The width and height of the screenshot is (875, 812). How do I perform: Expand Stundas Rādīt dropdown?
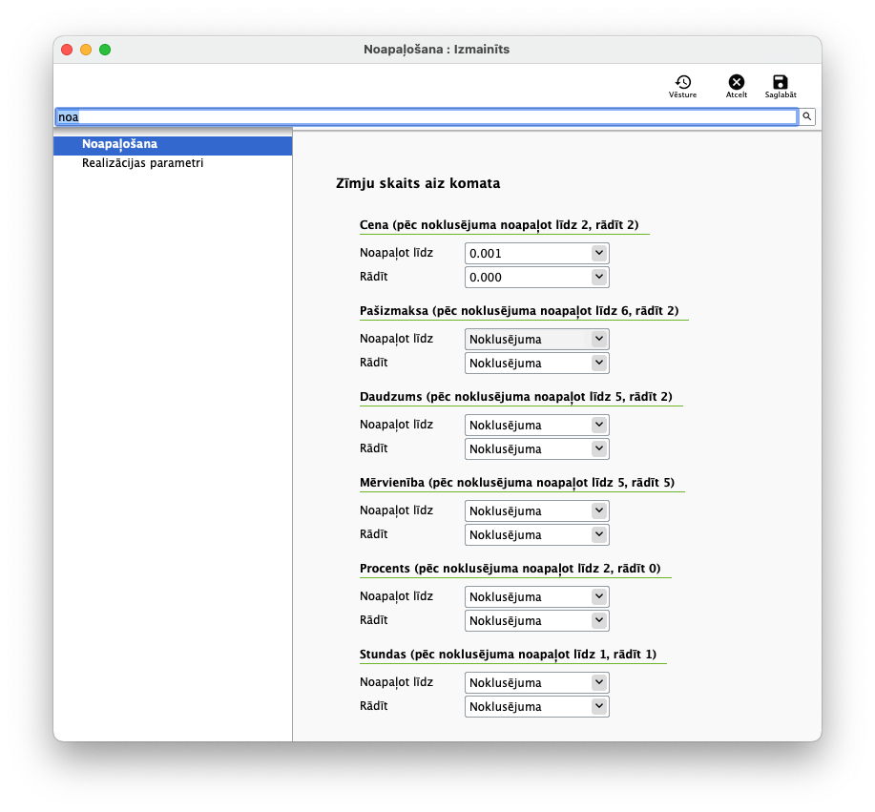(536, 706)
